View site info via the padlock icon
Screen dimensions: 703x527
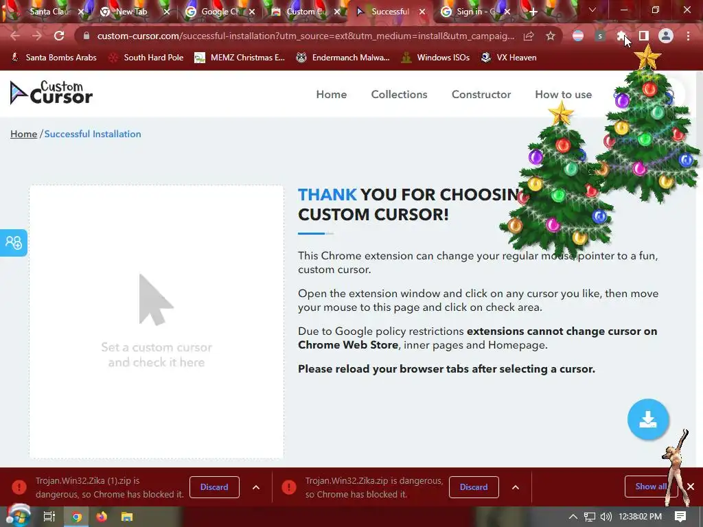point(86,36)
